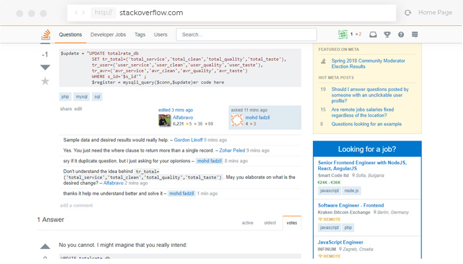This screenshot has width=463, height=264.
Task: Select javascript tag under Senior Frontend Engineer
Action: point(329,191)
